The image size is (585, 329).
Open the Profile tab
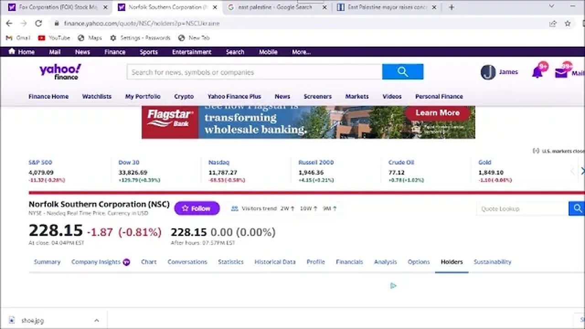tap(316, 262)
